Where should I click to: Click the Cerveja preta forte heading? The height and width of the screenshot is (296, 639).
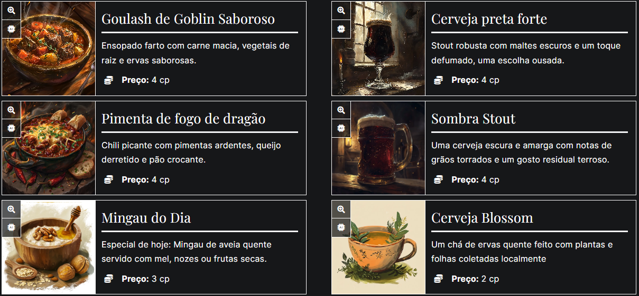(489, 19)
